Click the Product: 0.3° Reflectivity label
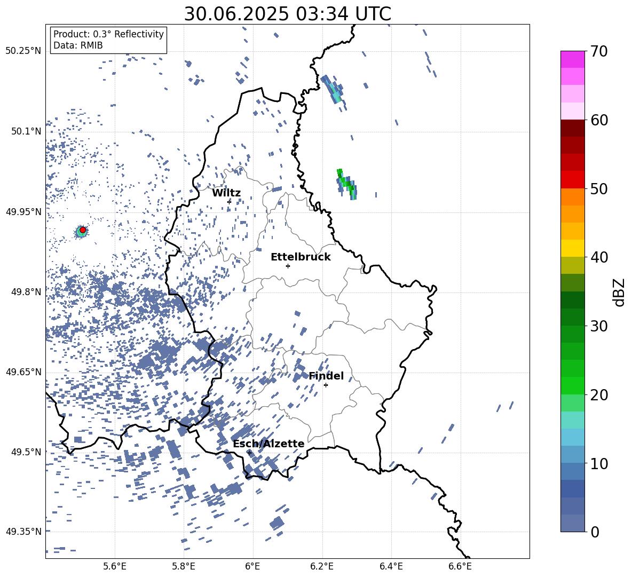Screen dimensions: 632x577 coord(108,34)
